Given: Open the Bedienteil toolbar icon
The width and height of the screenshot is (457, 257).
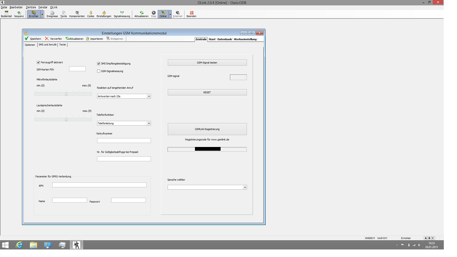Looking at the screenshot, I should (6, 14).
